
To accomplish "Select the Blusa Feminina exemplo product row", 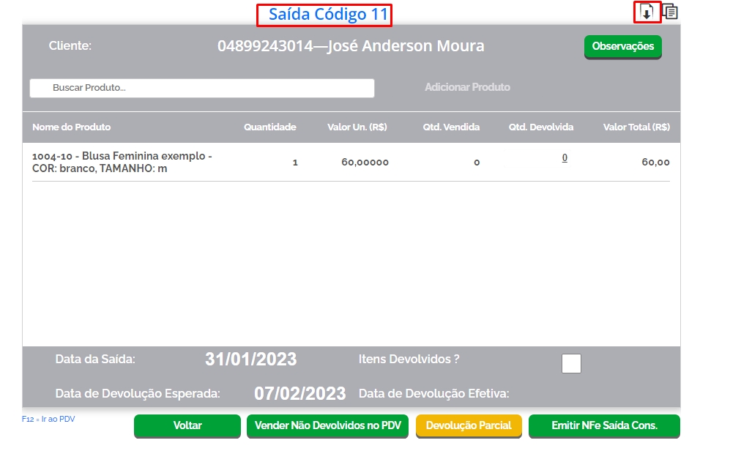I will tap(122, 162).
